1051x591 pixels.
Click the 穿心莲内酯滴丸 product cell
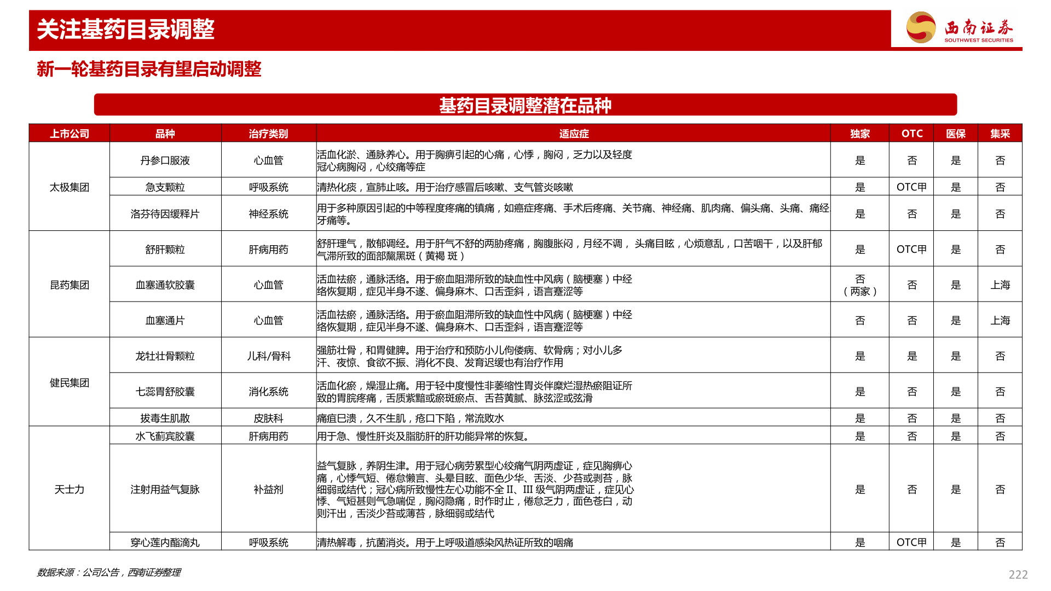coord(166,543)
